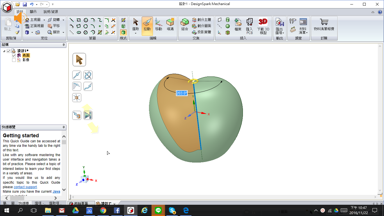The width and height of the screenshot is (384, 216).
Task: Select the spline sketch tool
Action: pos(100,20)
